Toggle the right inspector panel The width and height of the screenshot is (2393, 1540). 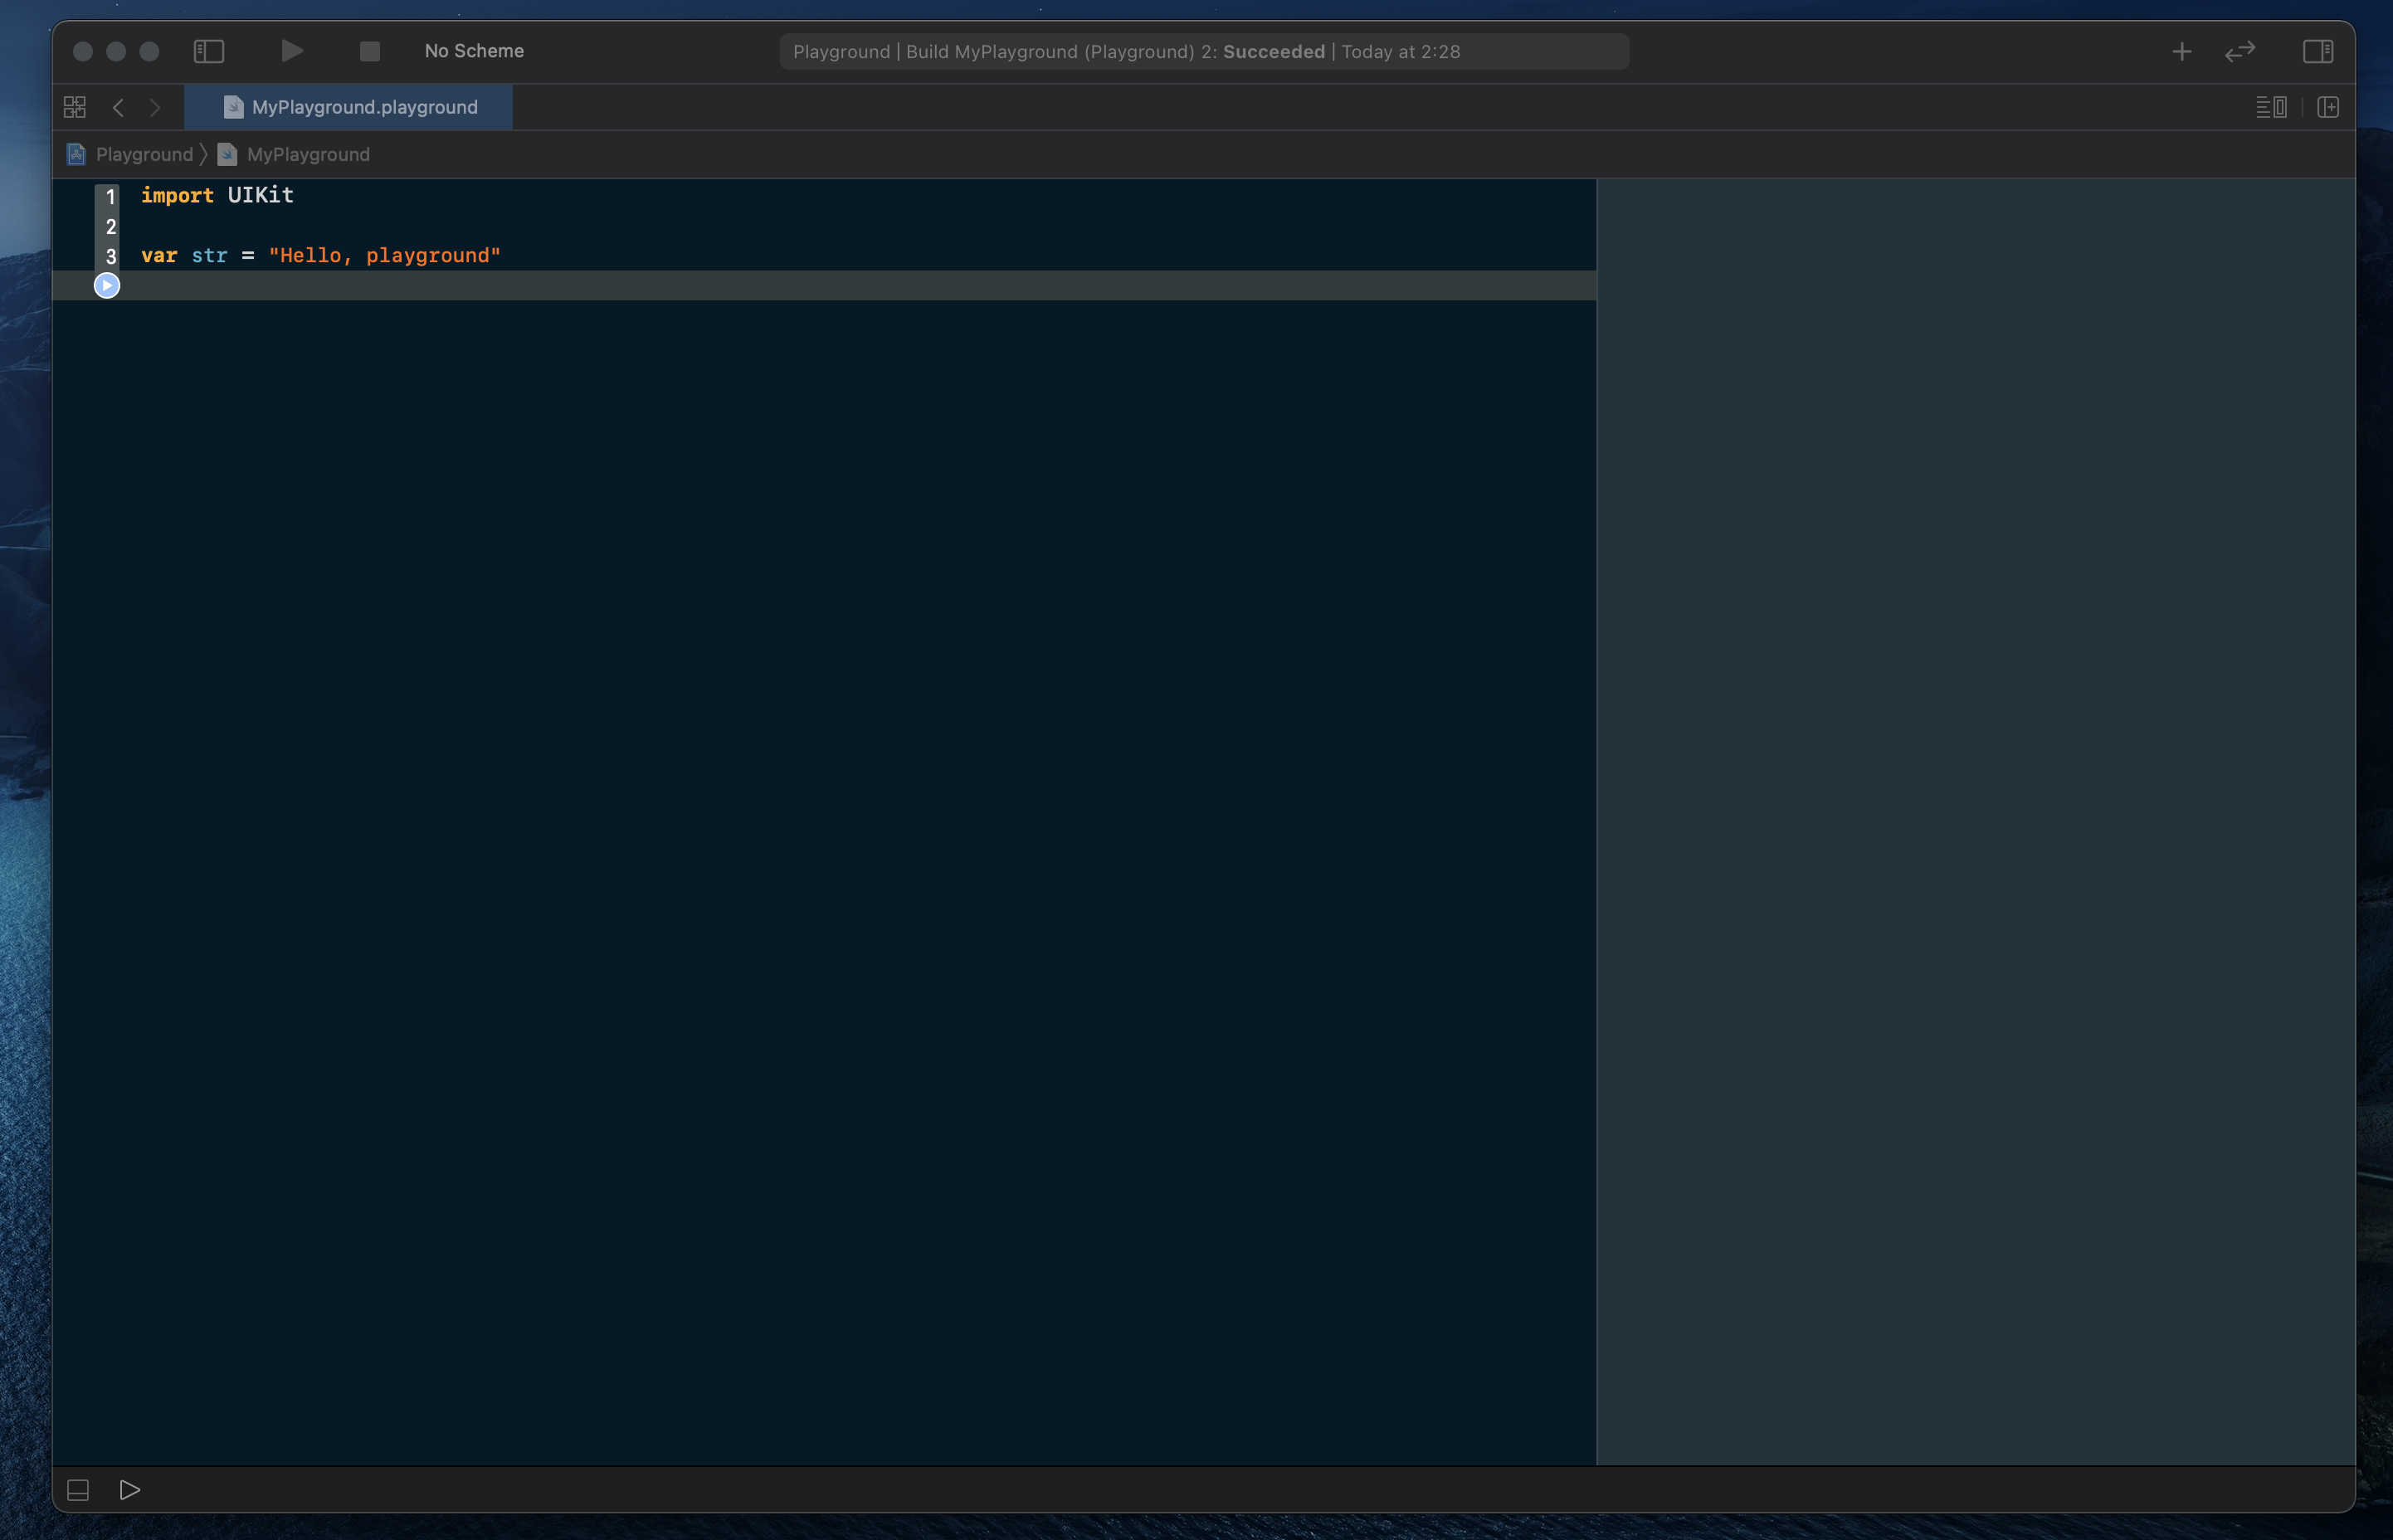(2317, 51)
